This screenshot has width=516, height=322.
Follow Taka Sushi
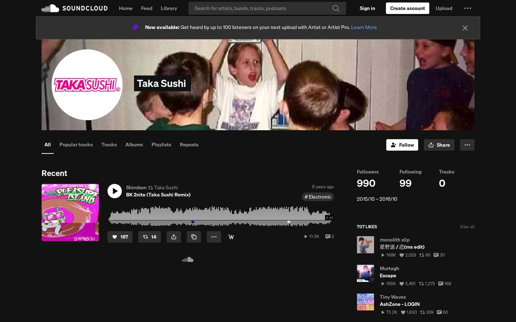point(402,145)
